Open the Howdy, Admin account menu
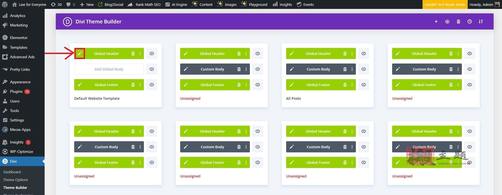The height and width of the screenshot is (195, 502). (485, 4)
